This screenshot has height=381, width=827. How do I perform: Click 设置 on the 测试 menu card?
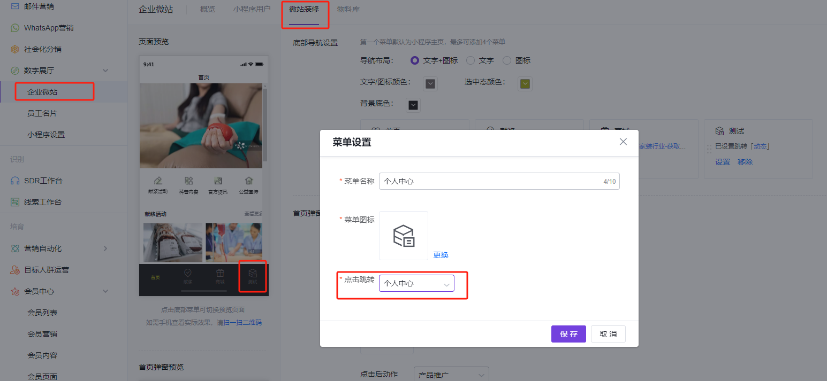point(723,162)
